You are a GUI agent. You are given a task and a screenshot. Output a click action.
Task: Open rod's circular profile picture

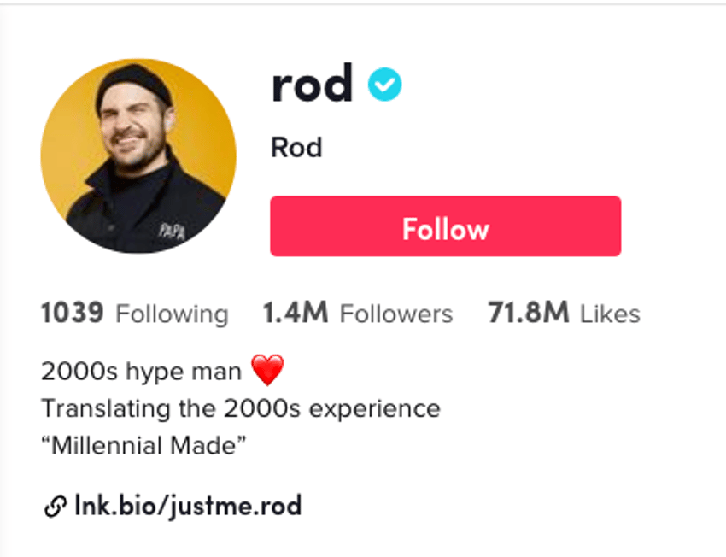click(x=138, y=155)
